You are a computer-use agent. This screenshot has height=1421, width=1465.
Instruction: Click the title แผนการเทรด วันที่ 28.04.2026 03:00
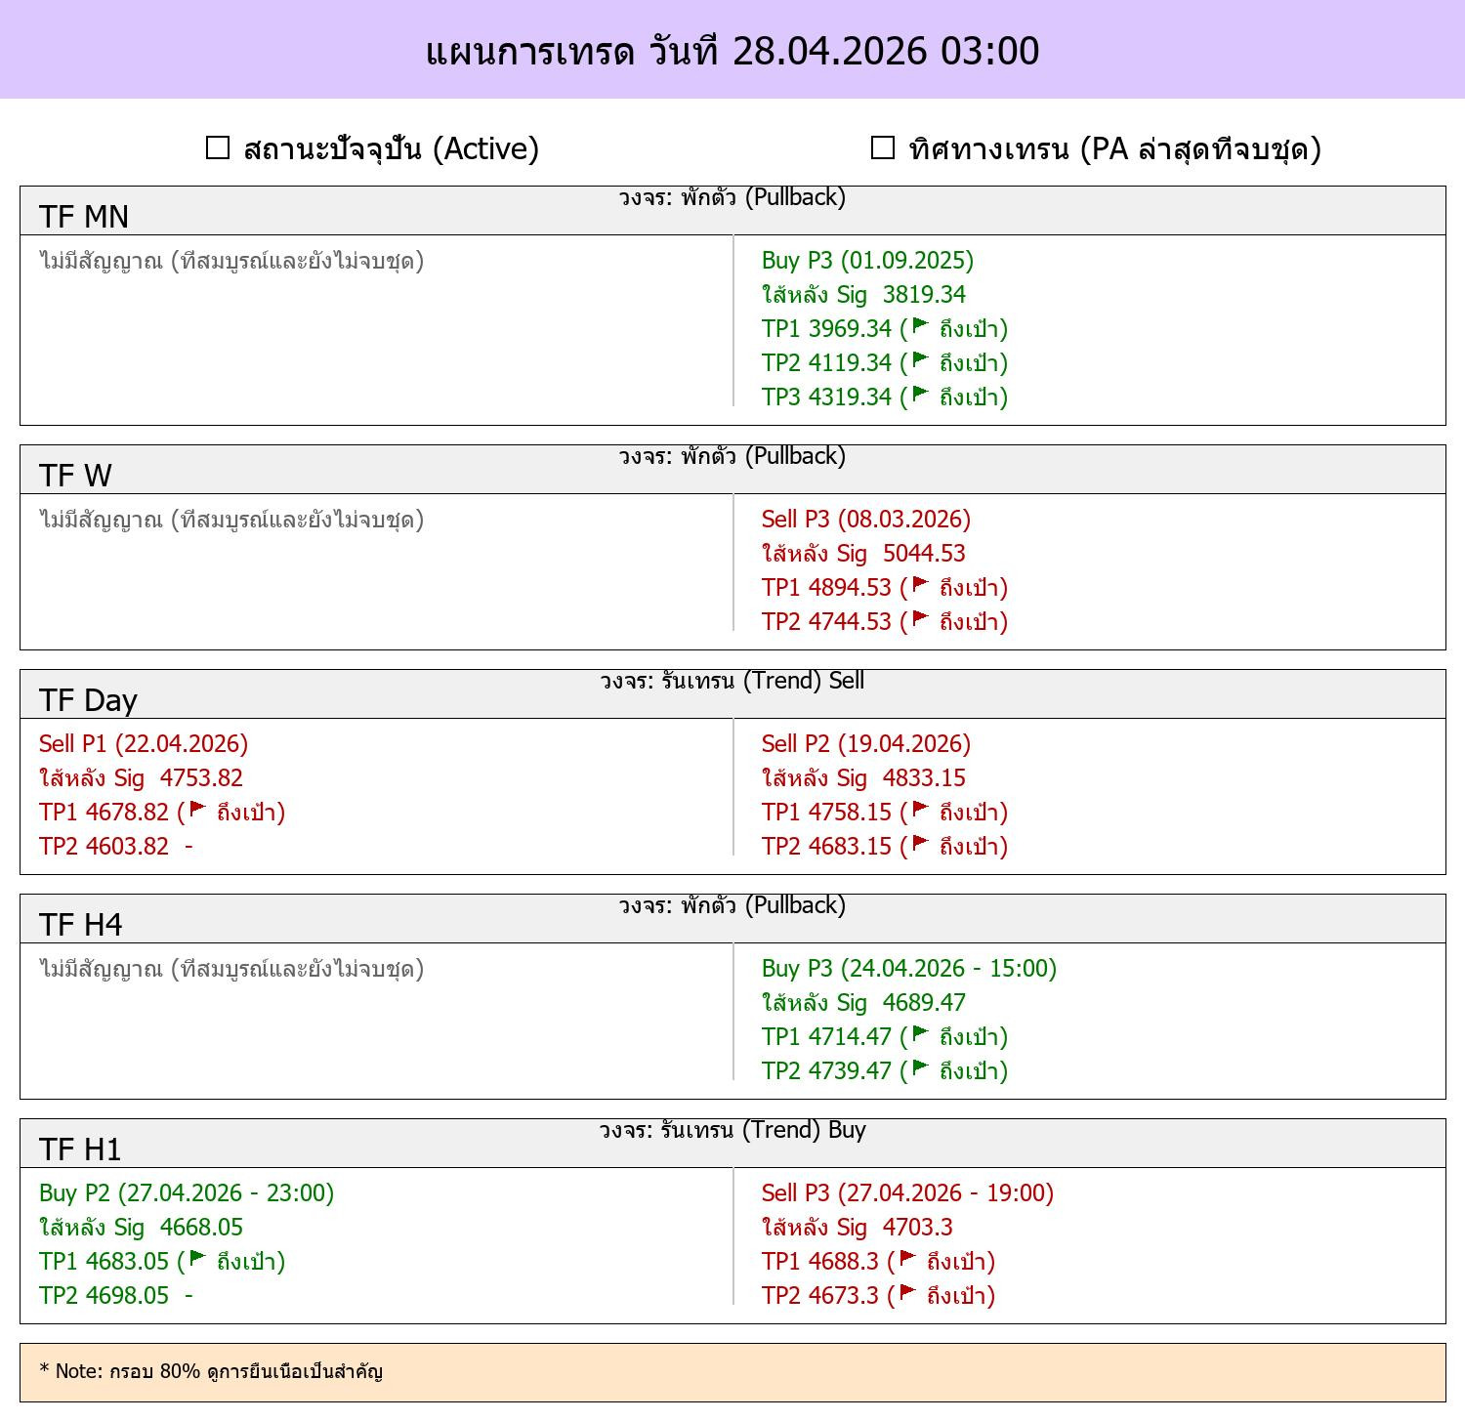click(732, 50)
